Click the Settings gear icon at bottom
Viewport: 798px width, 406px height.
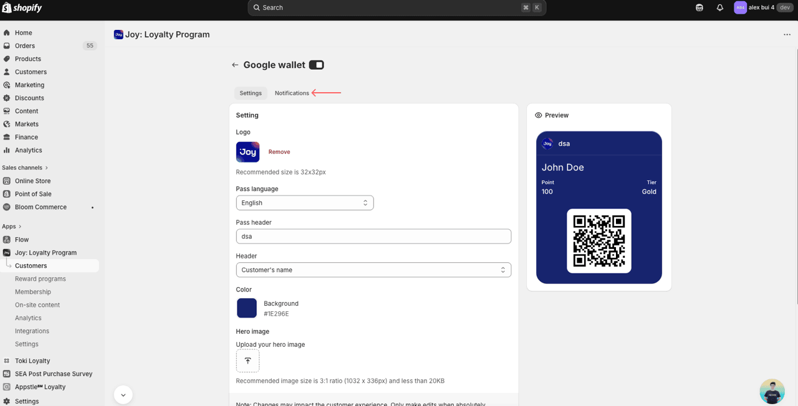point(7,402)
